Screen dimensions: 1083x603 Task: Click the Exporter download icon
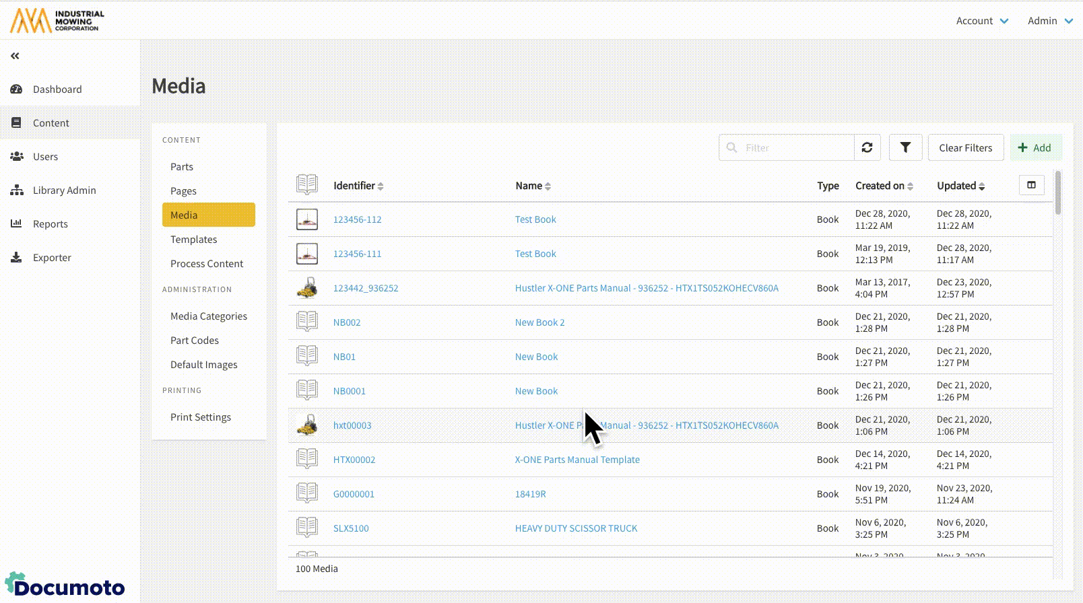pos(17,257)
